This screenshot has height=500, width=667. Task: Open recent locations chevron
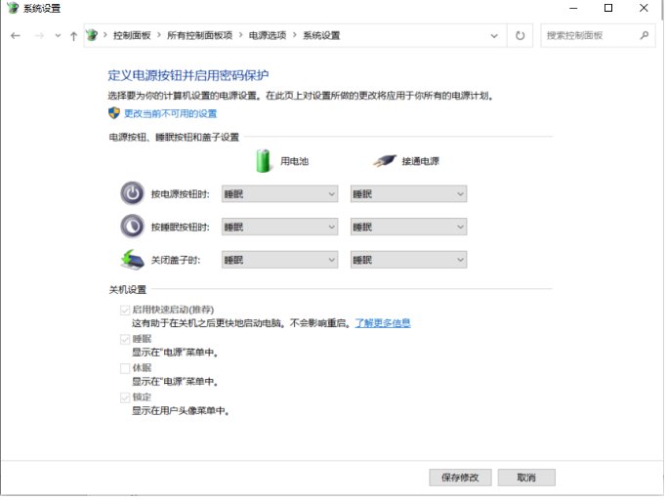point(58,36)
